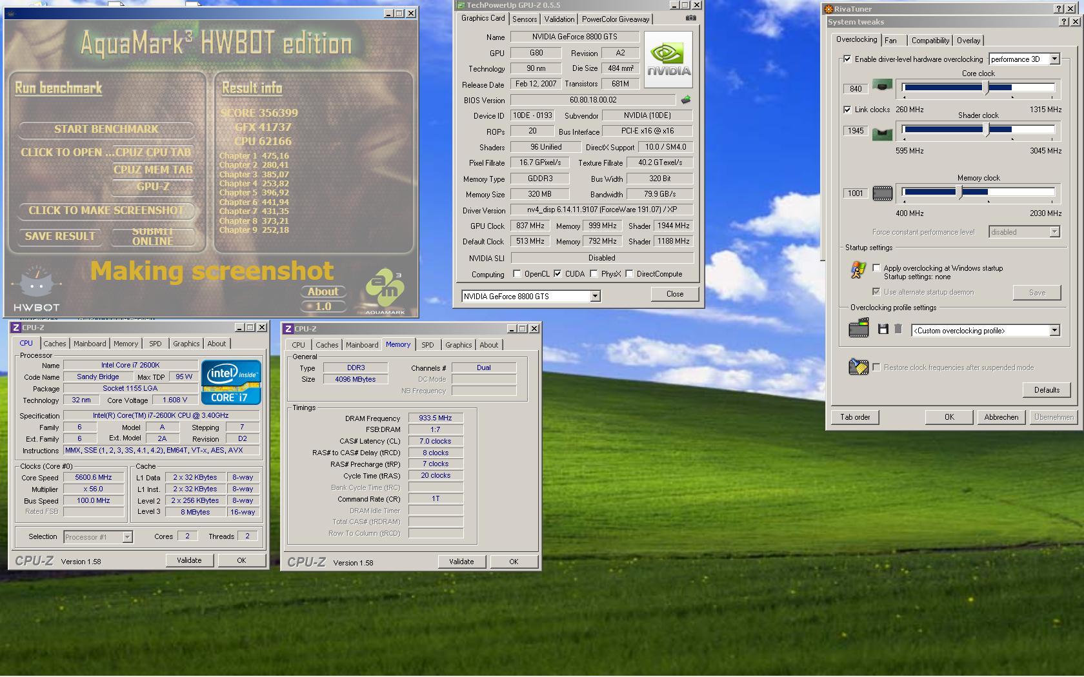Click RivaTuner help question mark button
The width and height of the screenshot is (1084, 677).
[1059, 9]
